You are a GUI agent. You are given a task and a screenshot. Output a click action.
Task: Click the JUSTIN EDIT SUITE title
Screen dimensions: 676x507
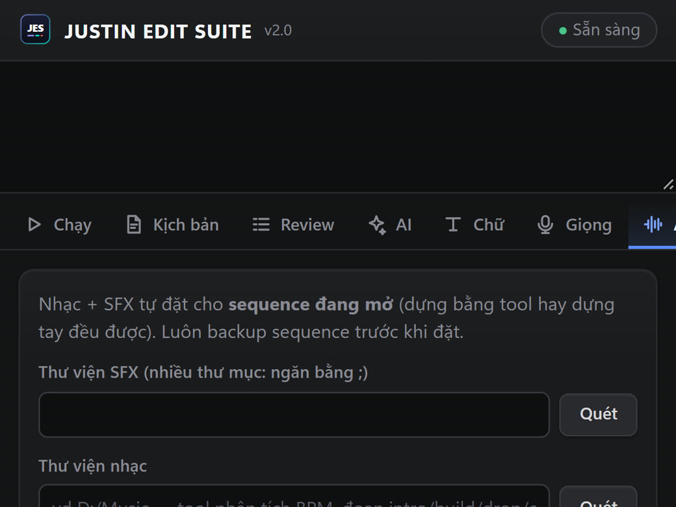[158, 31]
